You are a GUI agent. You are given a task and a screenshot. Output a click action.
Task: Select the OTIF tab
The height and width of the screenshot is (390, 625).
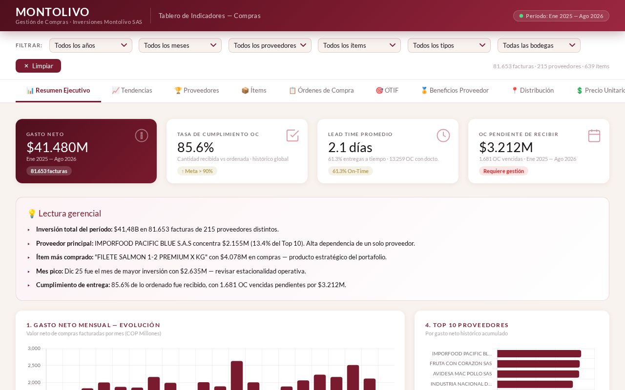[387, 91]
